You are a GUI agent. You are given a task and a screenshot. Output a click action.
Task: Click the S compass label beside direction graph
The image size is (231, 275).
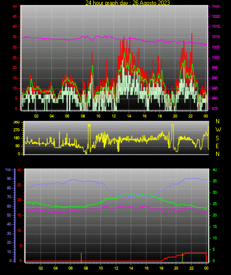pyautogui.click(x=218, y=138)
